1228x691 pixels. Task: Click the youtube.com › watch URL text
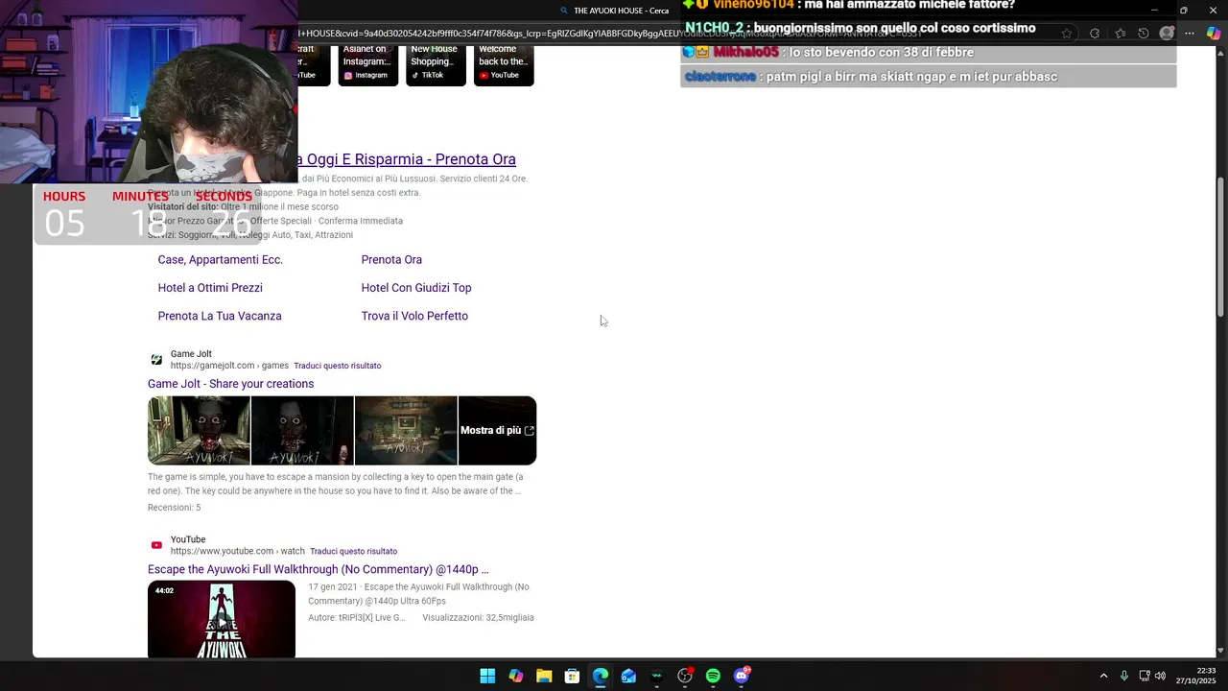(238, 552)
